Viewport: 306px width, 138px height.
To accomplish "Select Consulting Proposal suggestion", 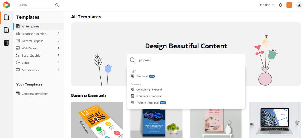I will point(149,90).
